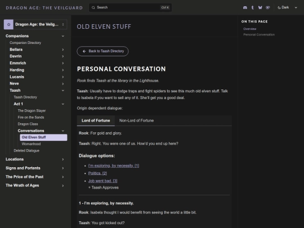Open Signs and Portents section label

[x=23, y=168]
